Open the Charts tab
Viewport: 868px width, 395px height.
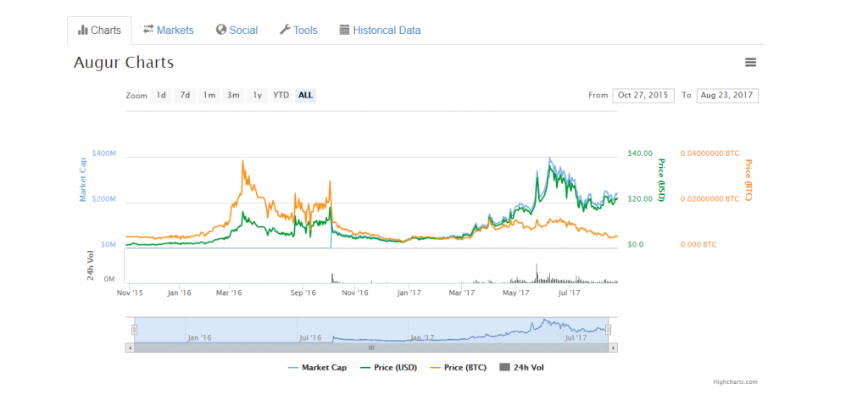coord(100,31)
